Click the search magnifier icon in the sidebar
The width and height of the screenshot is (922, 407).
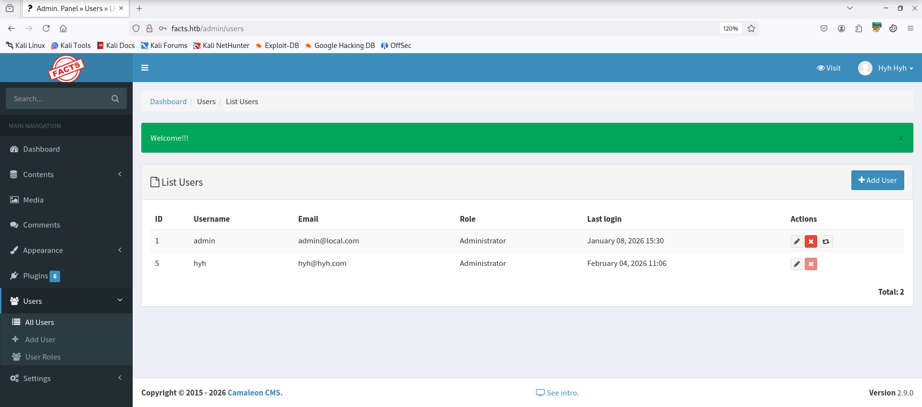click(115, 98)
